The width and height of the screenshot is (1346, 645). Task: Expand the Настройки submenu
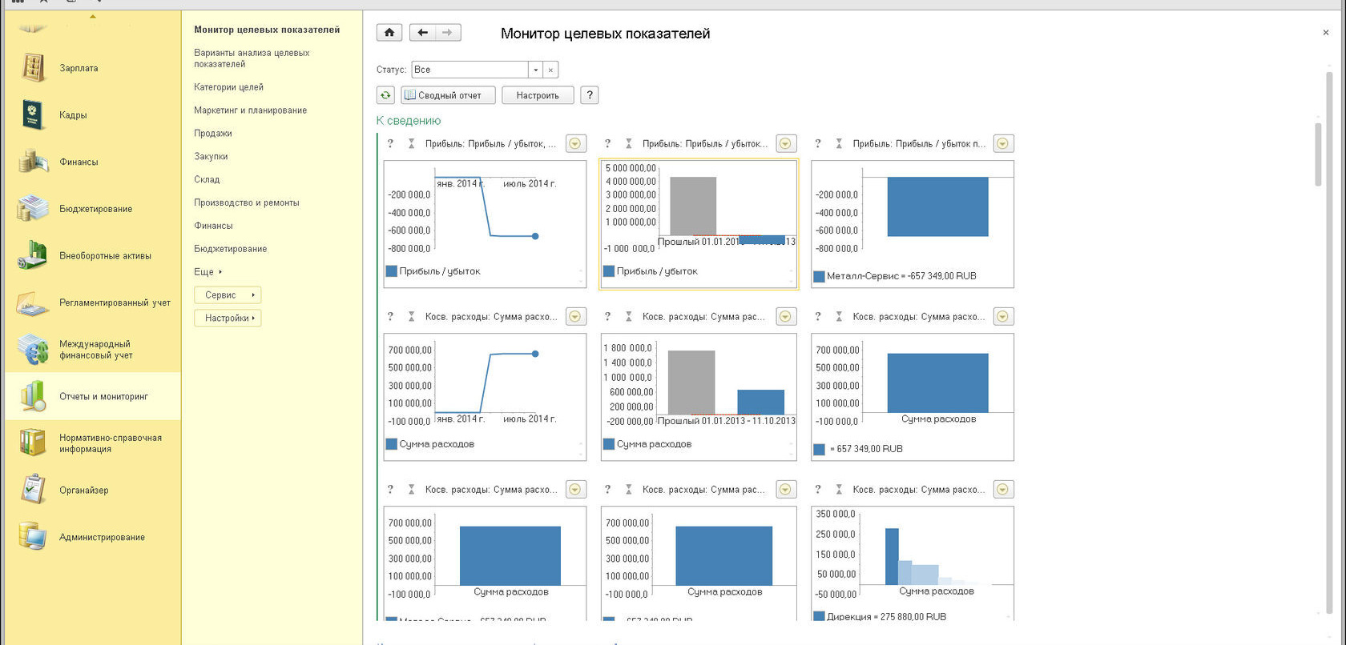point(228,318)
